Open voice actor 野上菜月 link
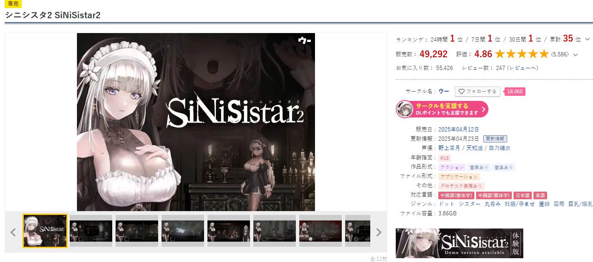Image resolution: width=593 pixels, height=262 pixels. 449,148
